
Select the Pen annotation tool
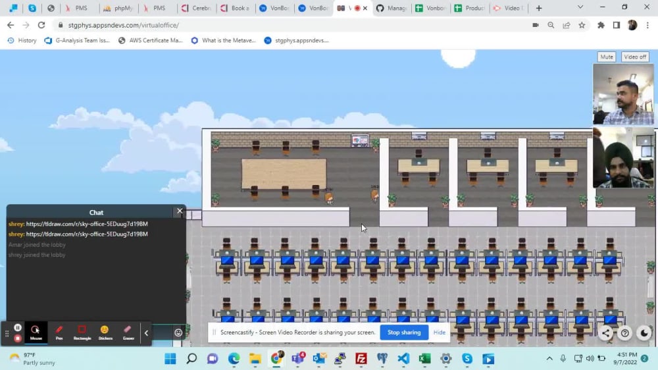59,332
